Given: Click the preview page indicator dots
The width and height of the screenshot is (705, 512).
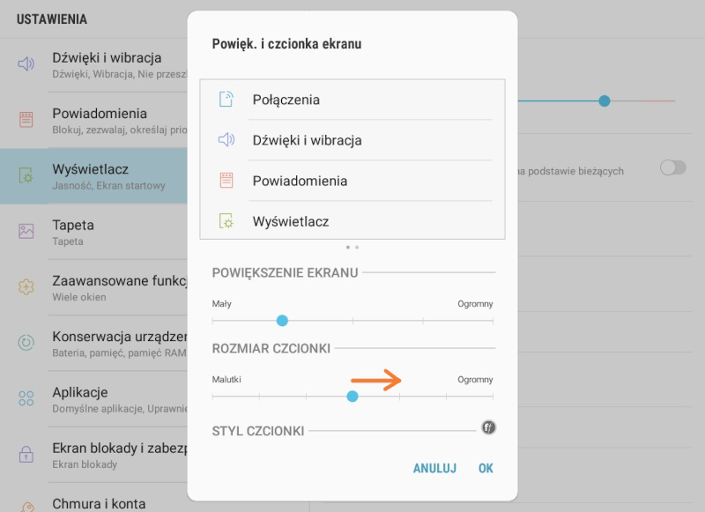Looking at the screenshot, I should pyautogui.click(x=352, y=248).
